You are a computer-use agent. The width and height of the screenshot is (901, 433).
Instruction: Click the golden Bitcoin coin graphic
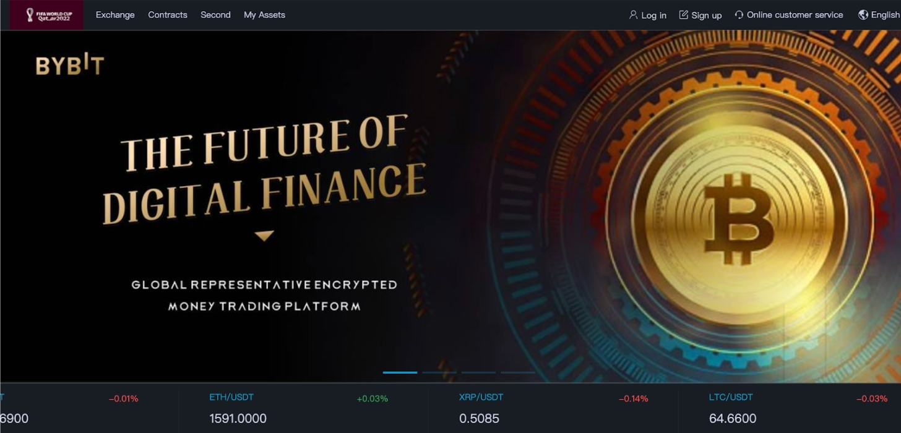739,221
